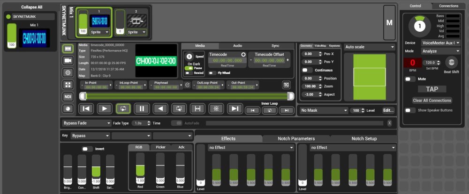Screen dimensions: 469x194
Task: Switch to the Sync tab
Action: pos(275,46)
